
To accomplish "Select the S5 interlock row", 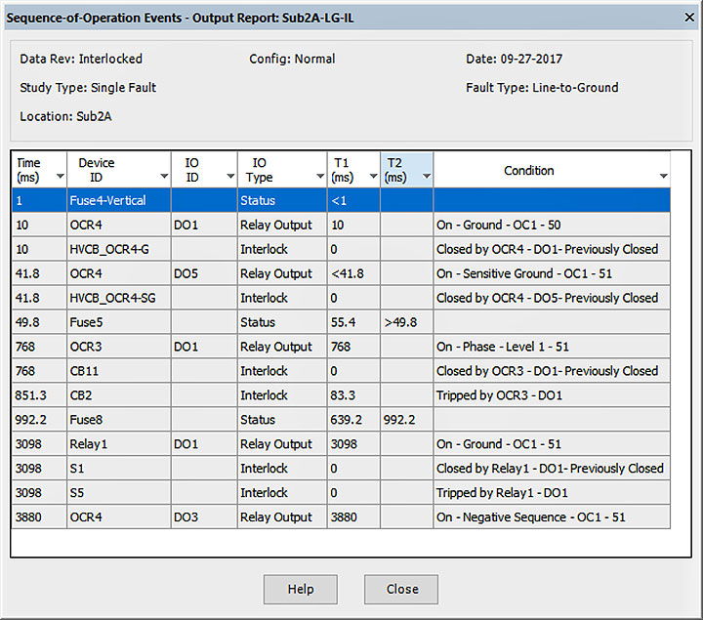I will pyautogui.click(x=78, y=493).
